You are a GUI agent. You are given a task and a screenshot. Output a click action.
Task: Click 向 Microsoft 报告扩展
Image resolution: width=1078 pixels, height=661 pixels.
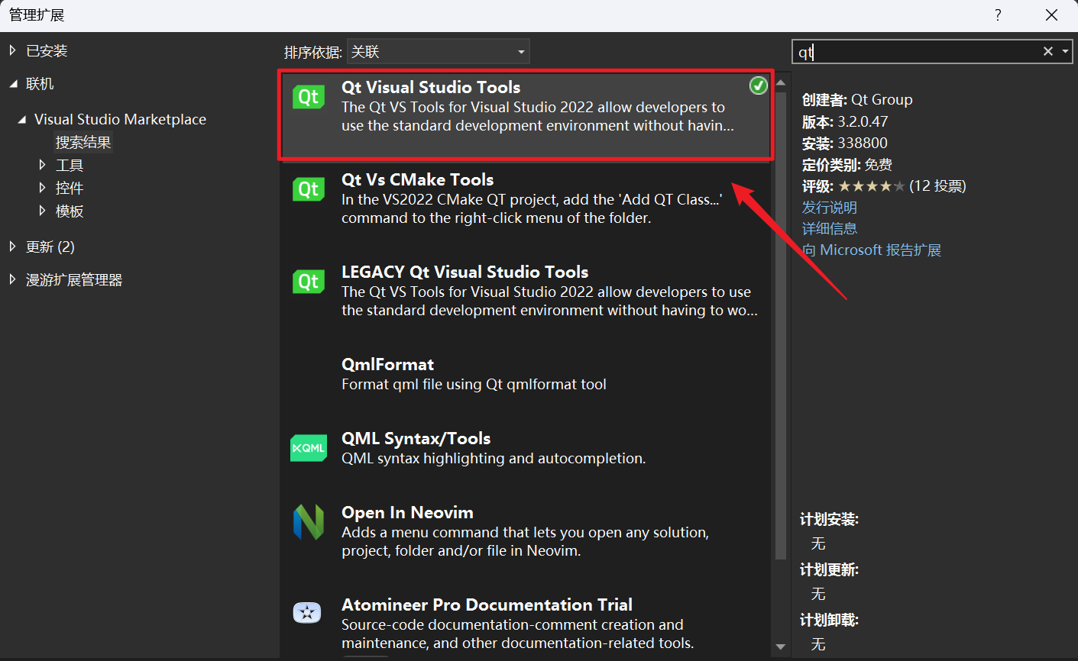871,250
